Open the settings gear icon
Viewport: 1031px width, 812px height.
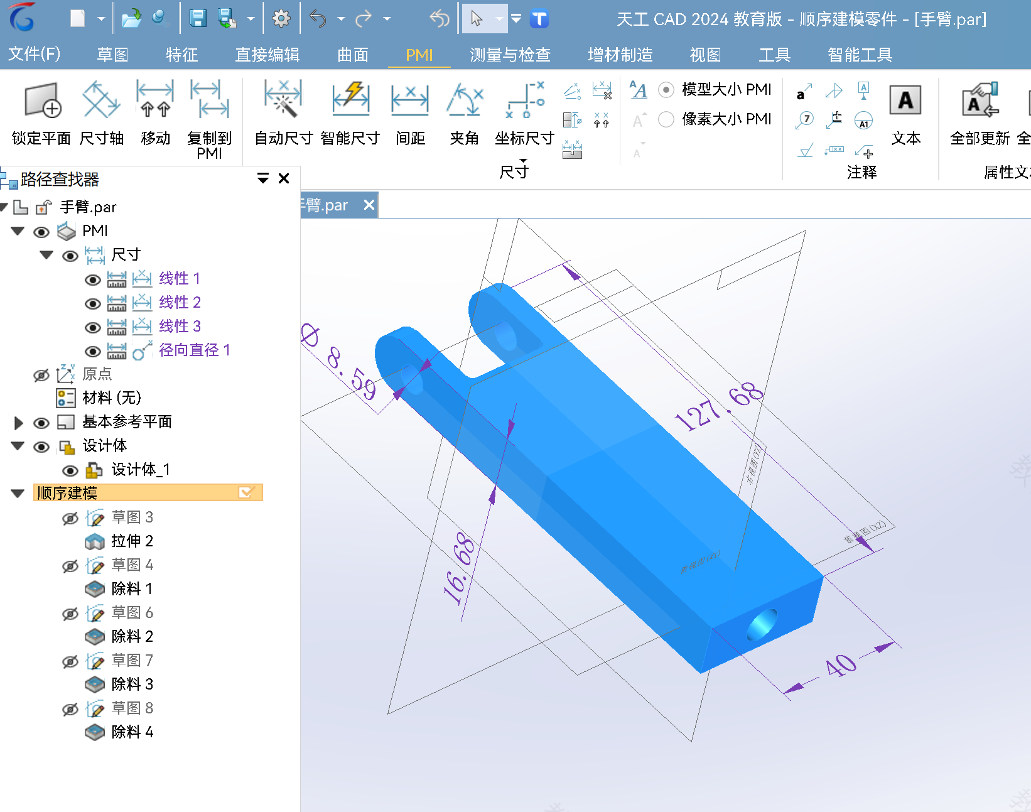click(281, 19)
